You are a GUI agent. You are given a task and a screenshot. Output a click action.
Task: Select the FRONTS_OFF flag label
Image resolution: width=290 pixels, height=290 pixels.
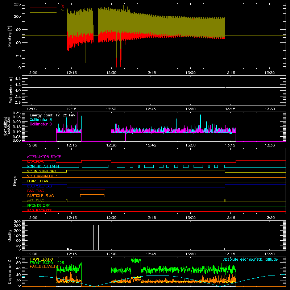pyautogui.click(x=38, y=205)
